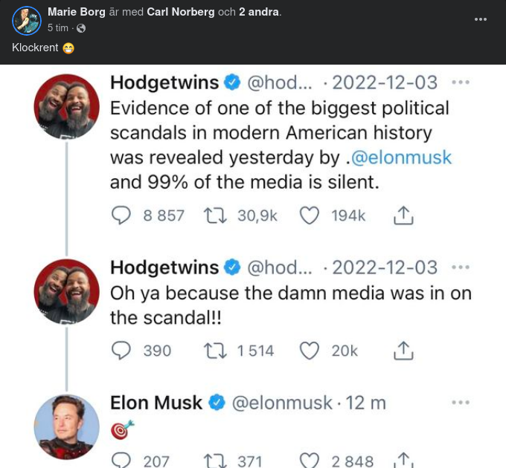Open the 5 tim post timestamp
This screenshot has height=468, width=506.
[59, 28]
